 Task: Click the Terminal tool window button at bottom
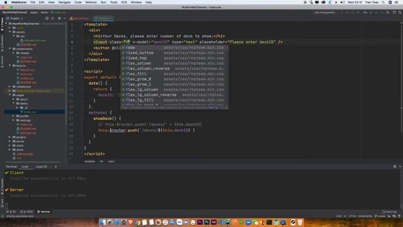click(x=43, y=212)
